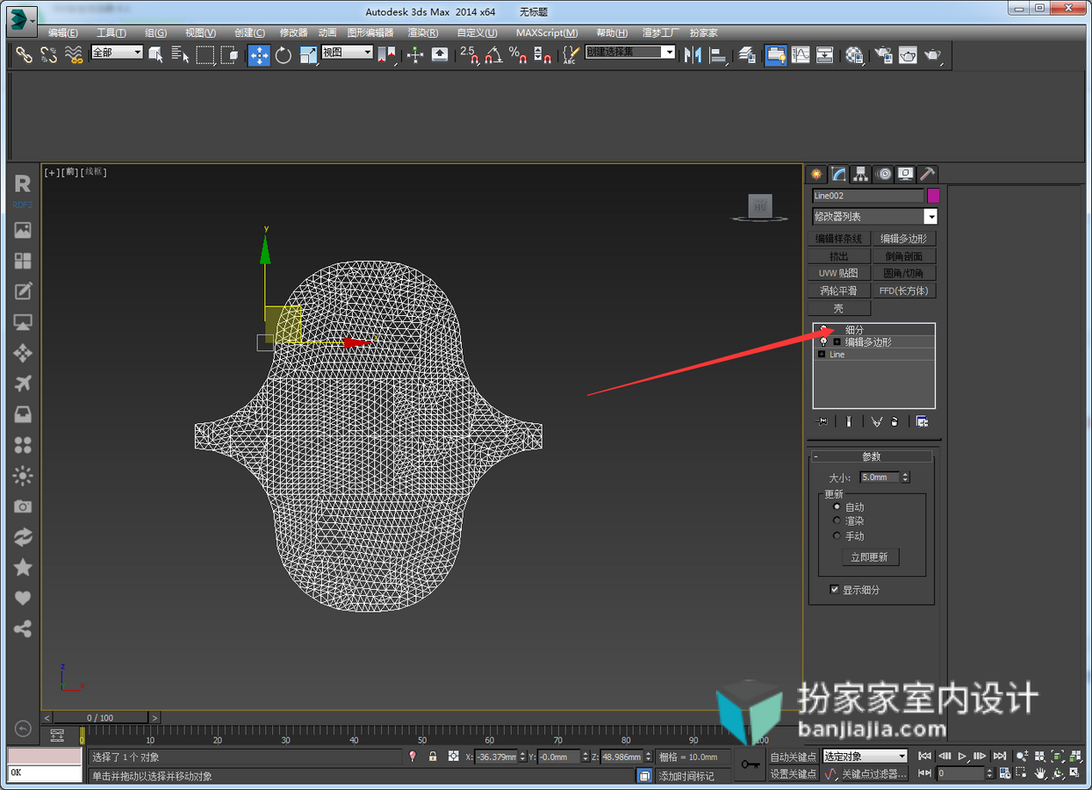Viewport: 1092px width, 790px height.
Task: Apply the 挤出 extrude modifier button
Action: pyautogui.click(x=838, y=256)
